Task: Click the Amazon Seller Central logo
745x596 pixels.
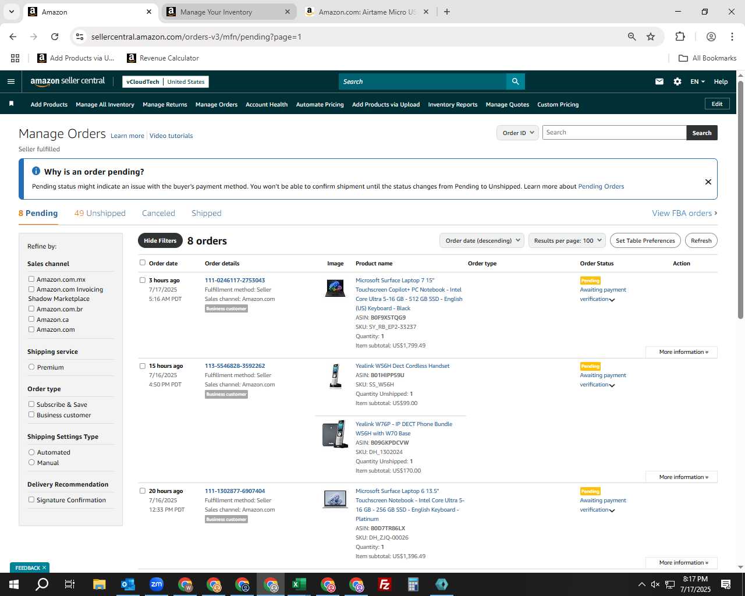Action: pos(68,81)
